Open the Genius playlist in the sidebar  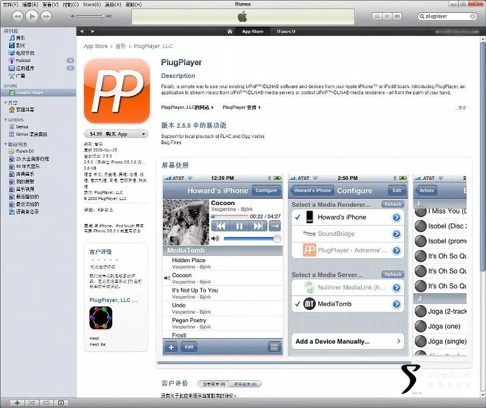point(22,127)
